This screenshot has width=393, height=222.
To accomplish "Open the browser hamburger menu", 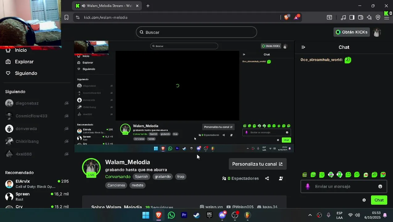I will coord(387,18).
